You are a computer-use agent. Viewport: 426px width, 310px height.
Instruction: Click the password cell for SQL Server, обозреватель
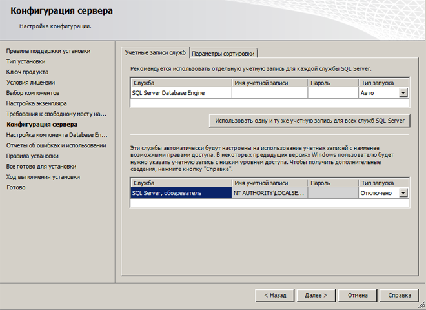pyautogui.click(x=333, y=193)
